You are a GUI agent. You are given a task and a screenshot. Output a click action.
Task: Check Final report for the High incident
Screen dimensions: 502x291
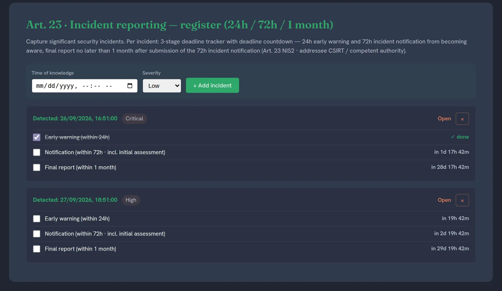coord(37,249)
